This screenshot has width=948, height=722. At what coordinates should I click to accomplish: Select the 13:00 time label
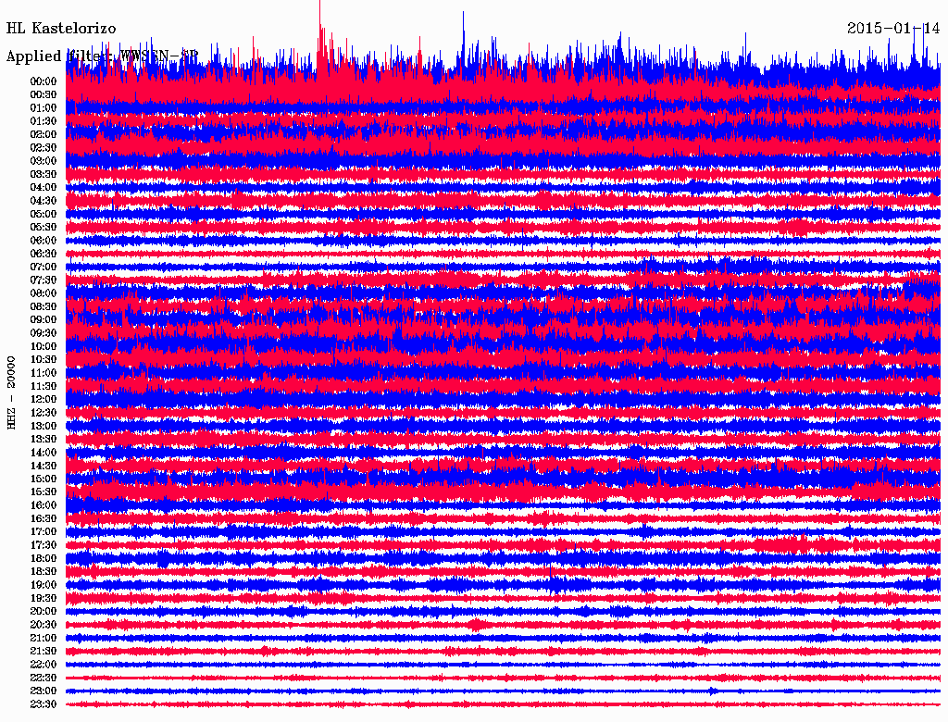pyautogui.click(x=44, y=427)
